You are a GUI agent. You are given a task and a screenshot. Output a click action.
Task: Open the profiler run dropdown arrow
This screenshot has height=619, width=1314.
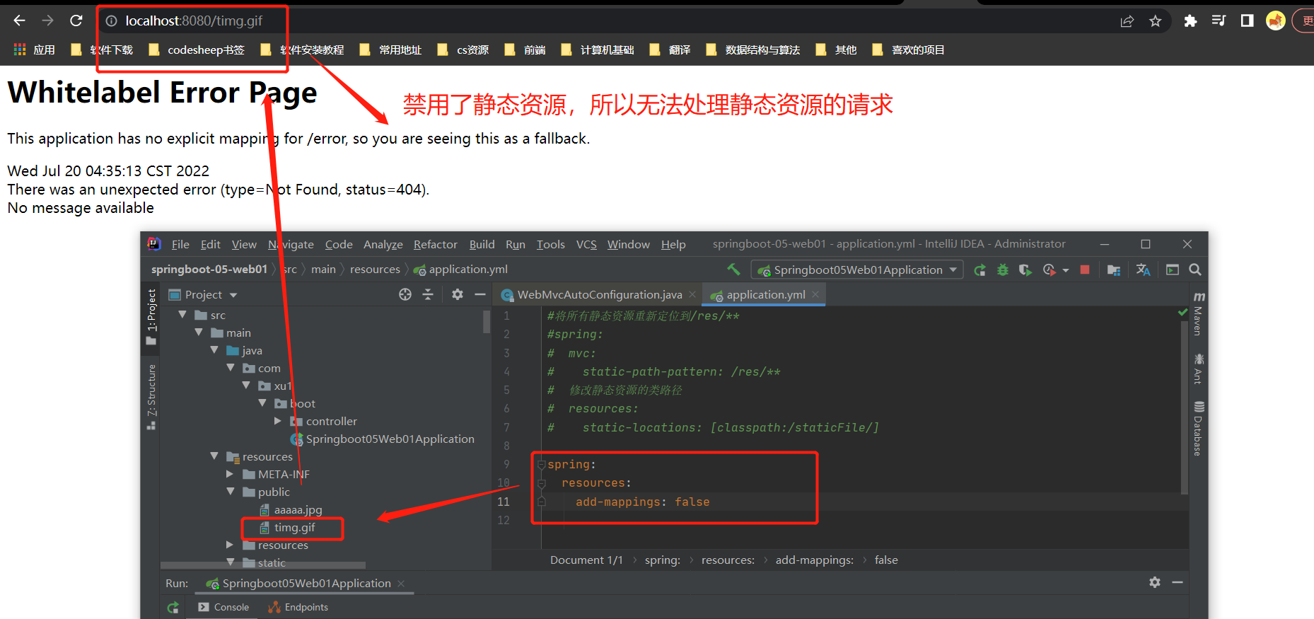1066,270
